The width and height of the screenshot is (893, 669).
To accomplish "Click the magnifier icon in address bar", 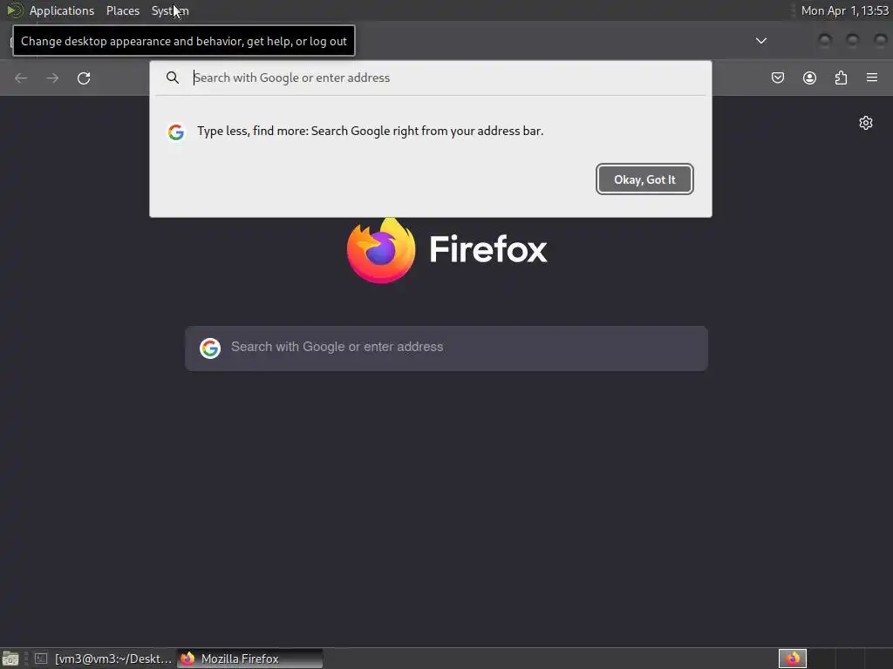I will click(x=173, y=78).
